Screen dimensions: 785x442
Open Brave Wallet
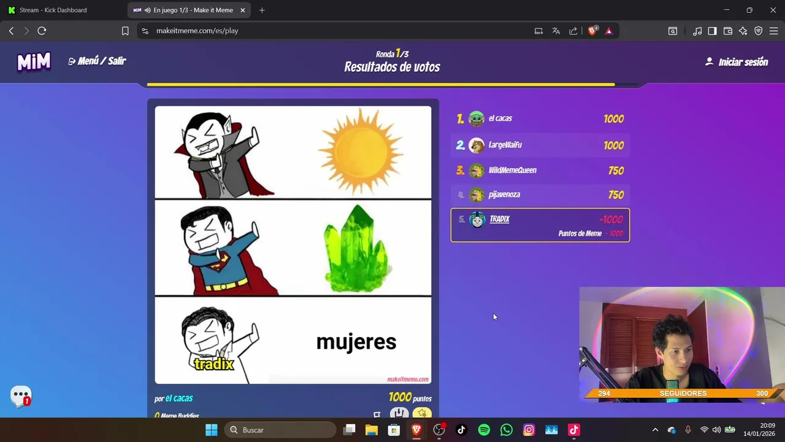(728, 31)
